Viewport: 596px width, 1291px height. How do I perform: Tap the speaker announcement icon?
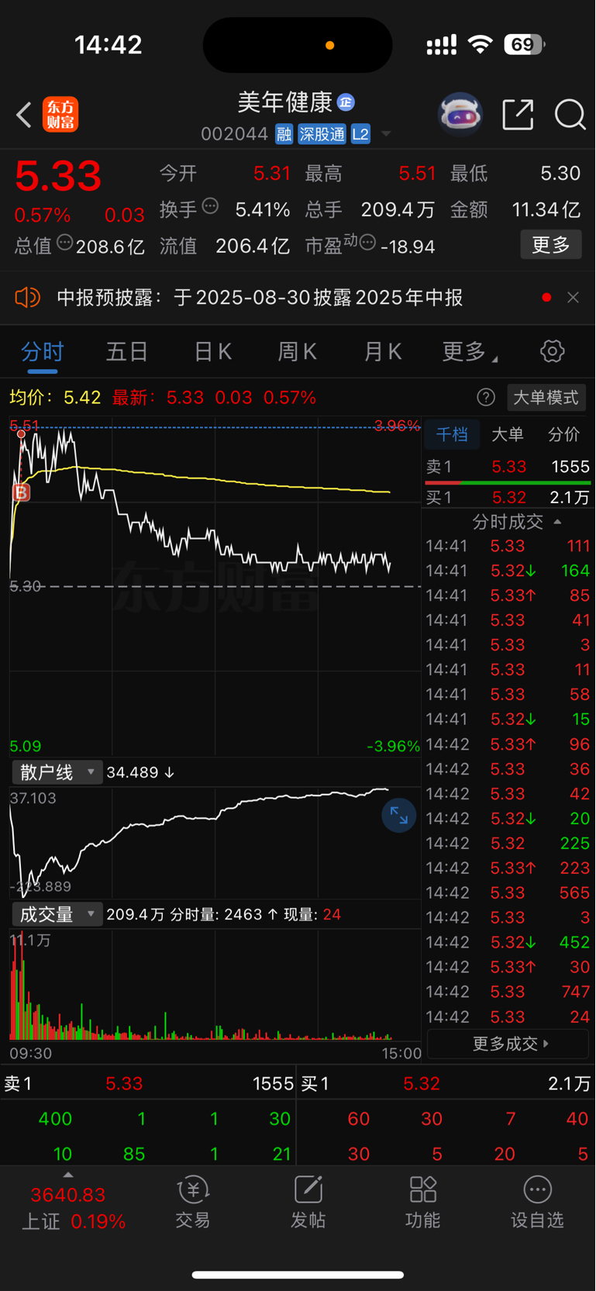pyautogui.click(x=27, y=298)
